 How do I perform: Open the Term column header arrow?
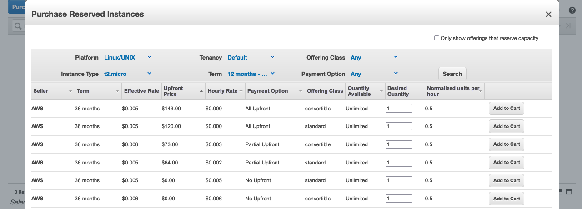(x=118, y=91)
